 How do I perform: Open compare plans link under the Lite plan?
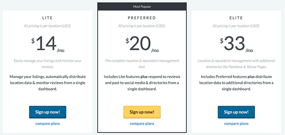click(48, 124)
